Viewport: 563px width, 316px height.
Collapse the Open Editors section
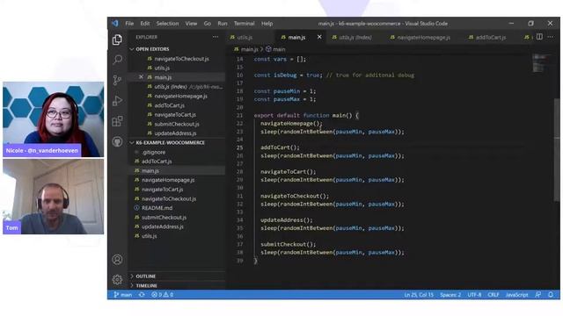click(152, 49)
